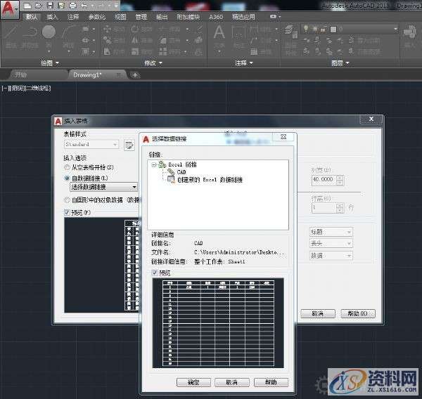Switch to the 插入 ribbon tab
Viewport: 422px width, 399px height.
(x=52, y=17)
